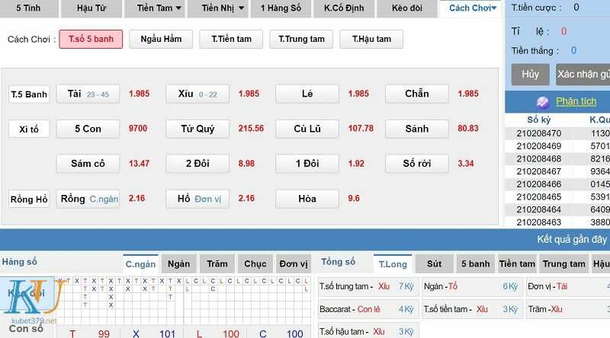610x338 pixels.
Task: Expand the Tiền Nhị dropdown
Action: (224, 8)
